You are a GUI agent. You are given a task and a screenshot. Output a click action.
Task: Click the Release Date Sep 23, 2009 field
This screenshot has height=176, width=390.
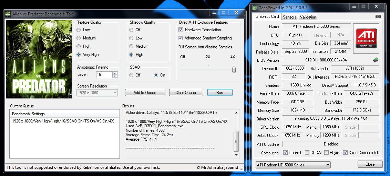click(x=296, y=51)
